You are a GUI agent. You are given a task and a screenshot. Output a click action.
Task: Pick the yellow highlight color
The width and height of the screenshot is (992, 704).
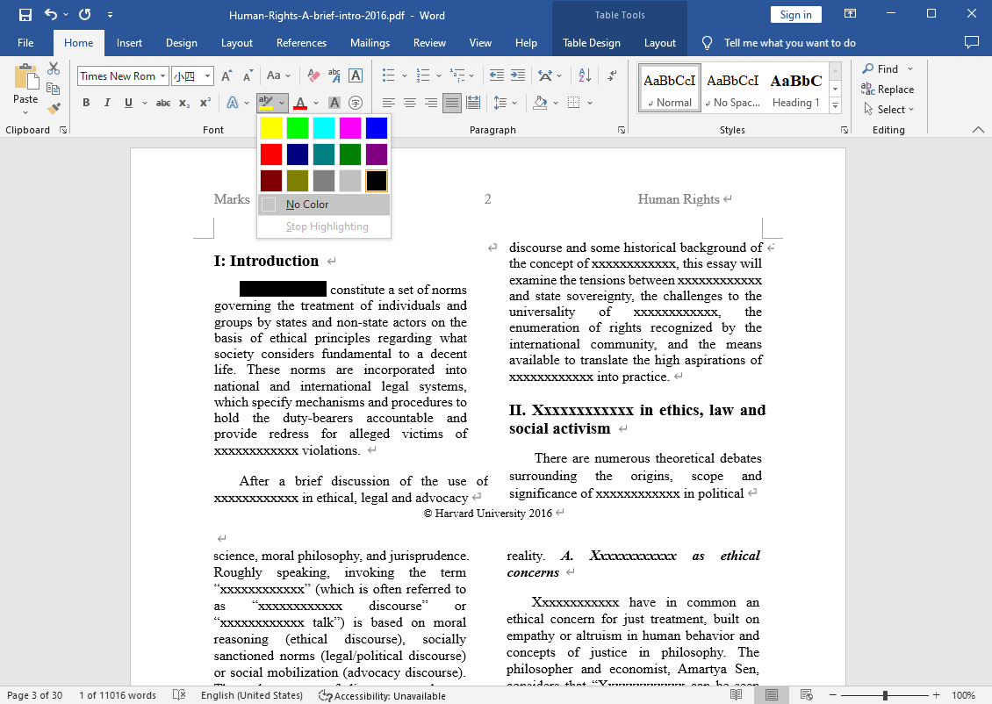[270, 128]
